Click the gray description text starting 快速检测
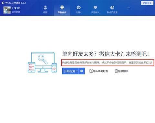 click(107, 62)
